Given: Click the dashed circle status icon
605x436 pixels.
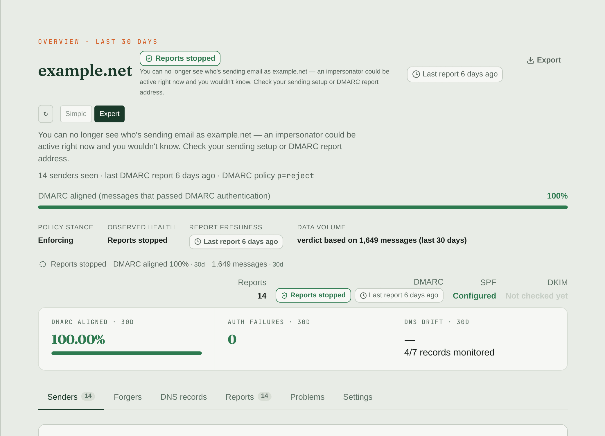Looking at the screenshot, I should [x=43, y=264].
